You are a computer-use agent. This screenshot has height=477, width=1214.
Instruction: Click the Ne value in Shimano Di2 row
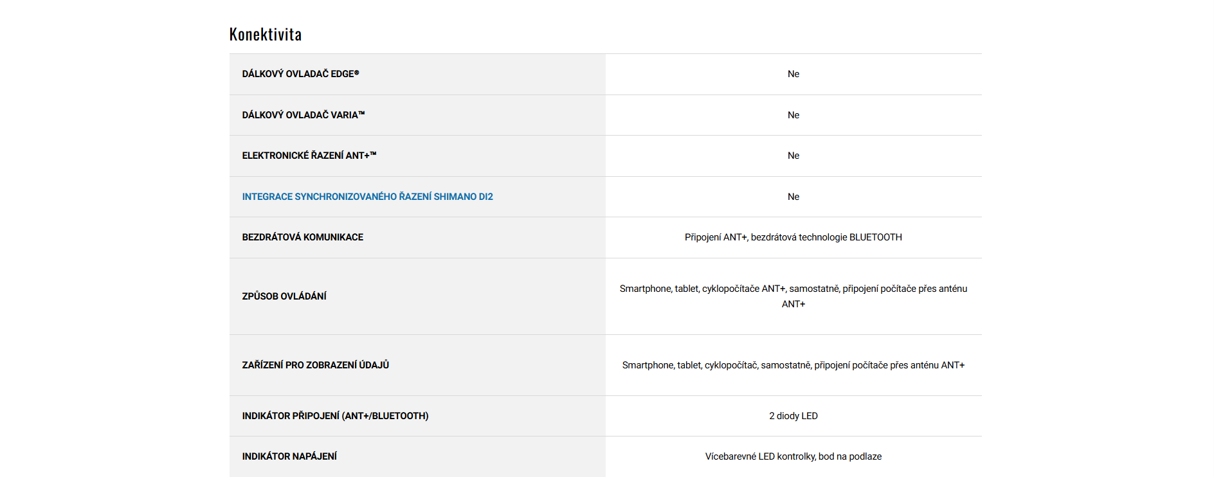pos(793,197)
